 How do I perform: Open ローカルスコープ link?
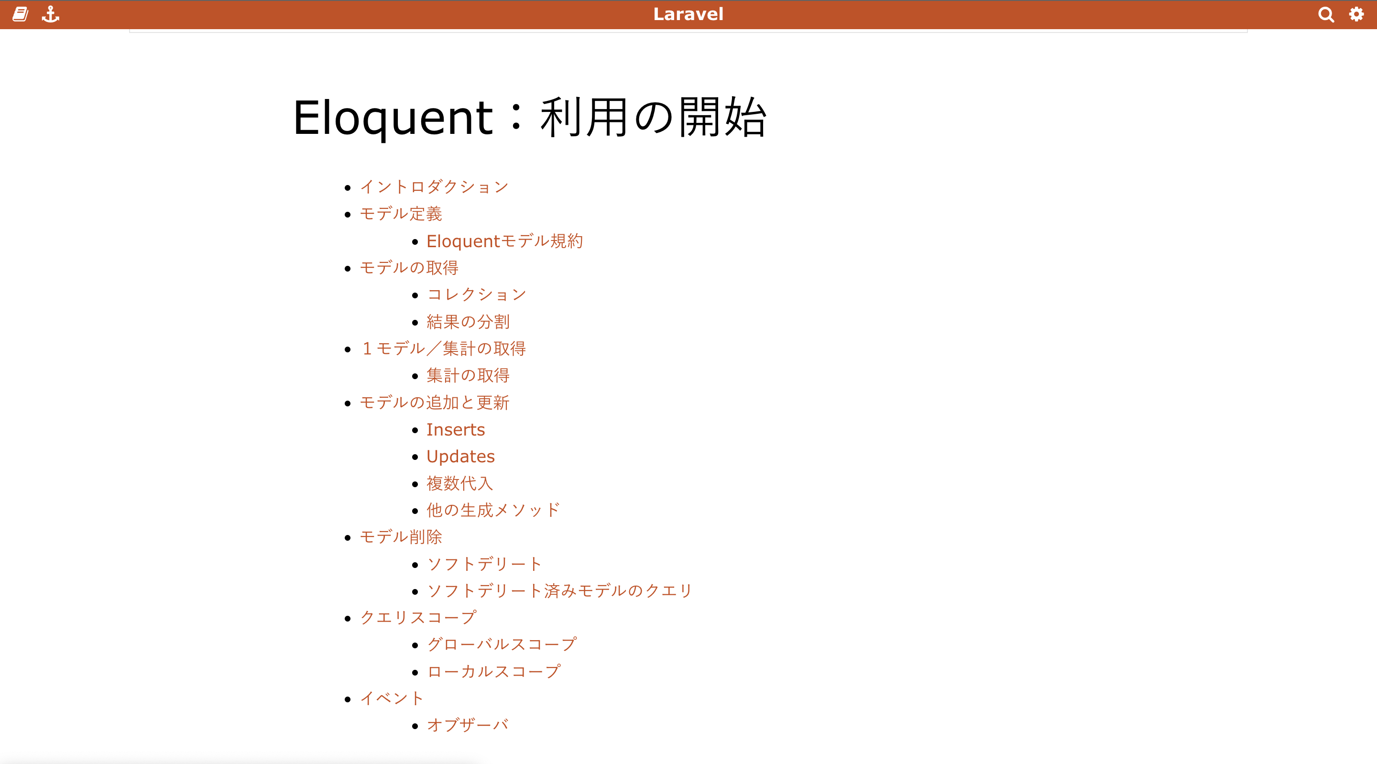click(493, 672)
